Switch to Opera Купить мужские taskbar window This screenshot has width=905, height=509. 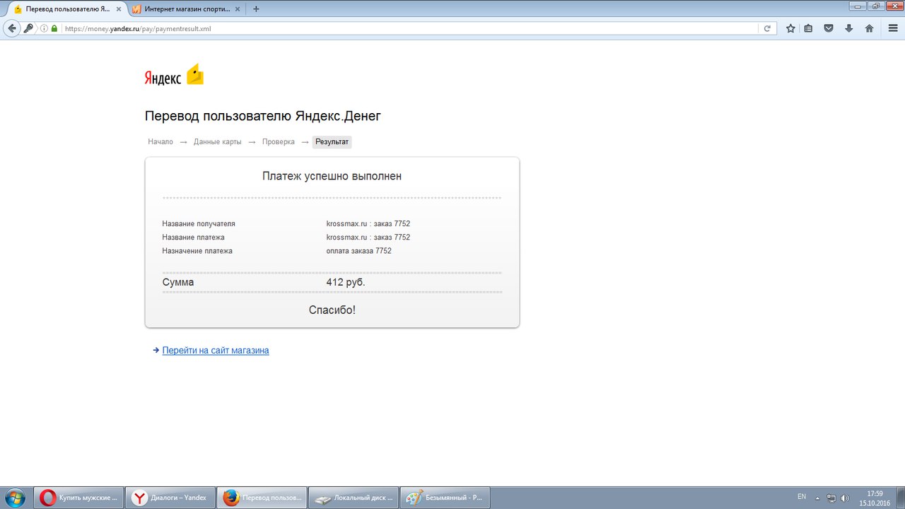pos(78,498)
